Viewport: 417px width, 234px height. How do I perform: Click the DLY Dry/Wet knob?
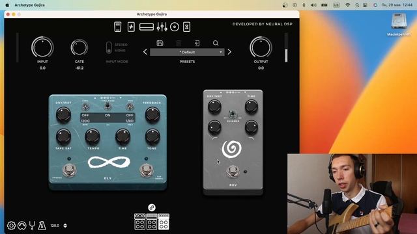click(x=64, y=114)
